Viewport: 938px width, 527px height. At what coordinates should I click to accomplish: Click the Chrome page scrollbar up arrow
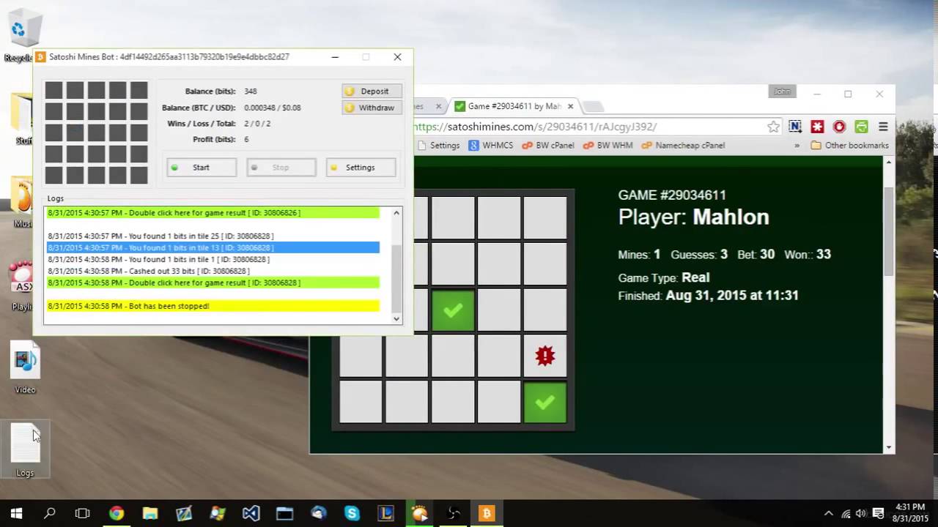[890, 162]
